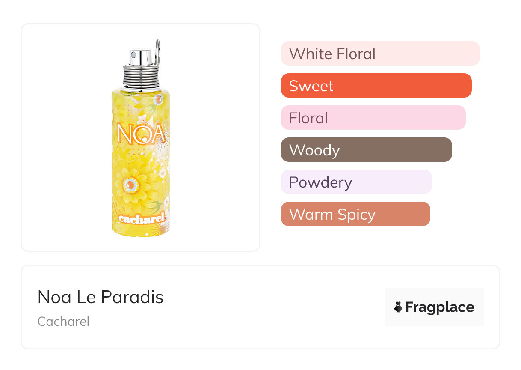Click the large sunflower on the bottle
521x370 pixels.
(133, 185)
